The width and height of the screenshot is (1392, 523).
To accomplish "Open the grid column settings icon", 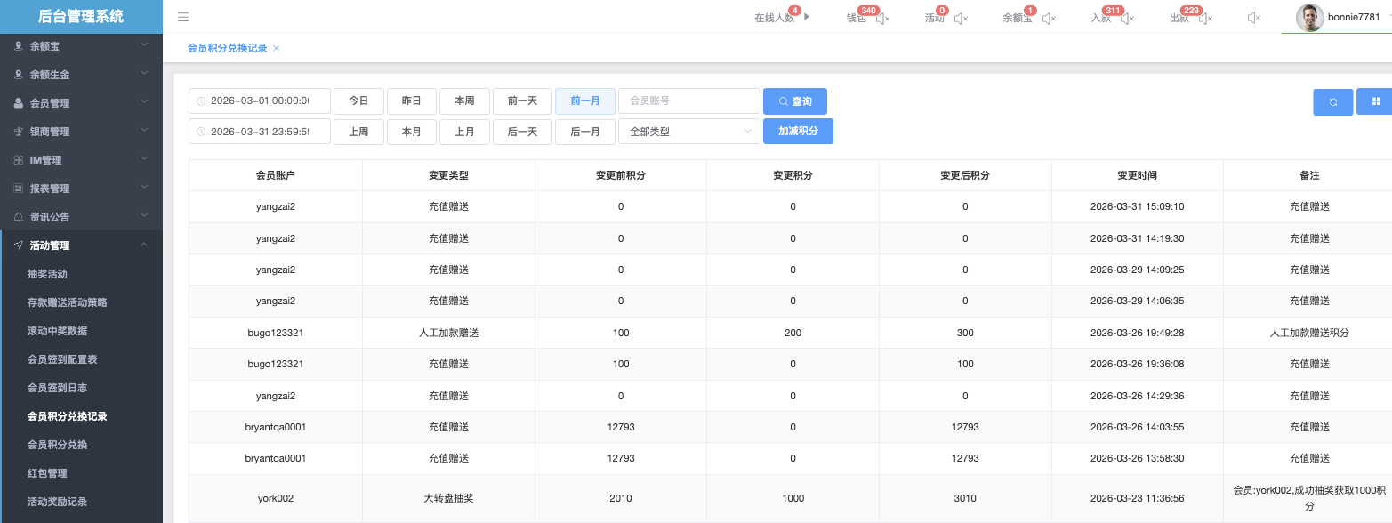I will coord(1375,102).
